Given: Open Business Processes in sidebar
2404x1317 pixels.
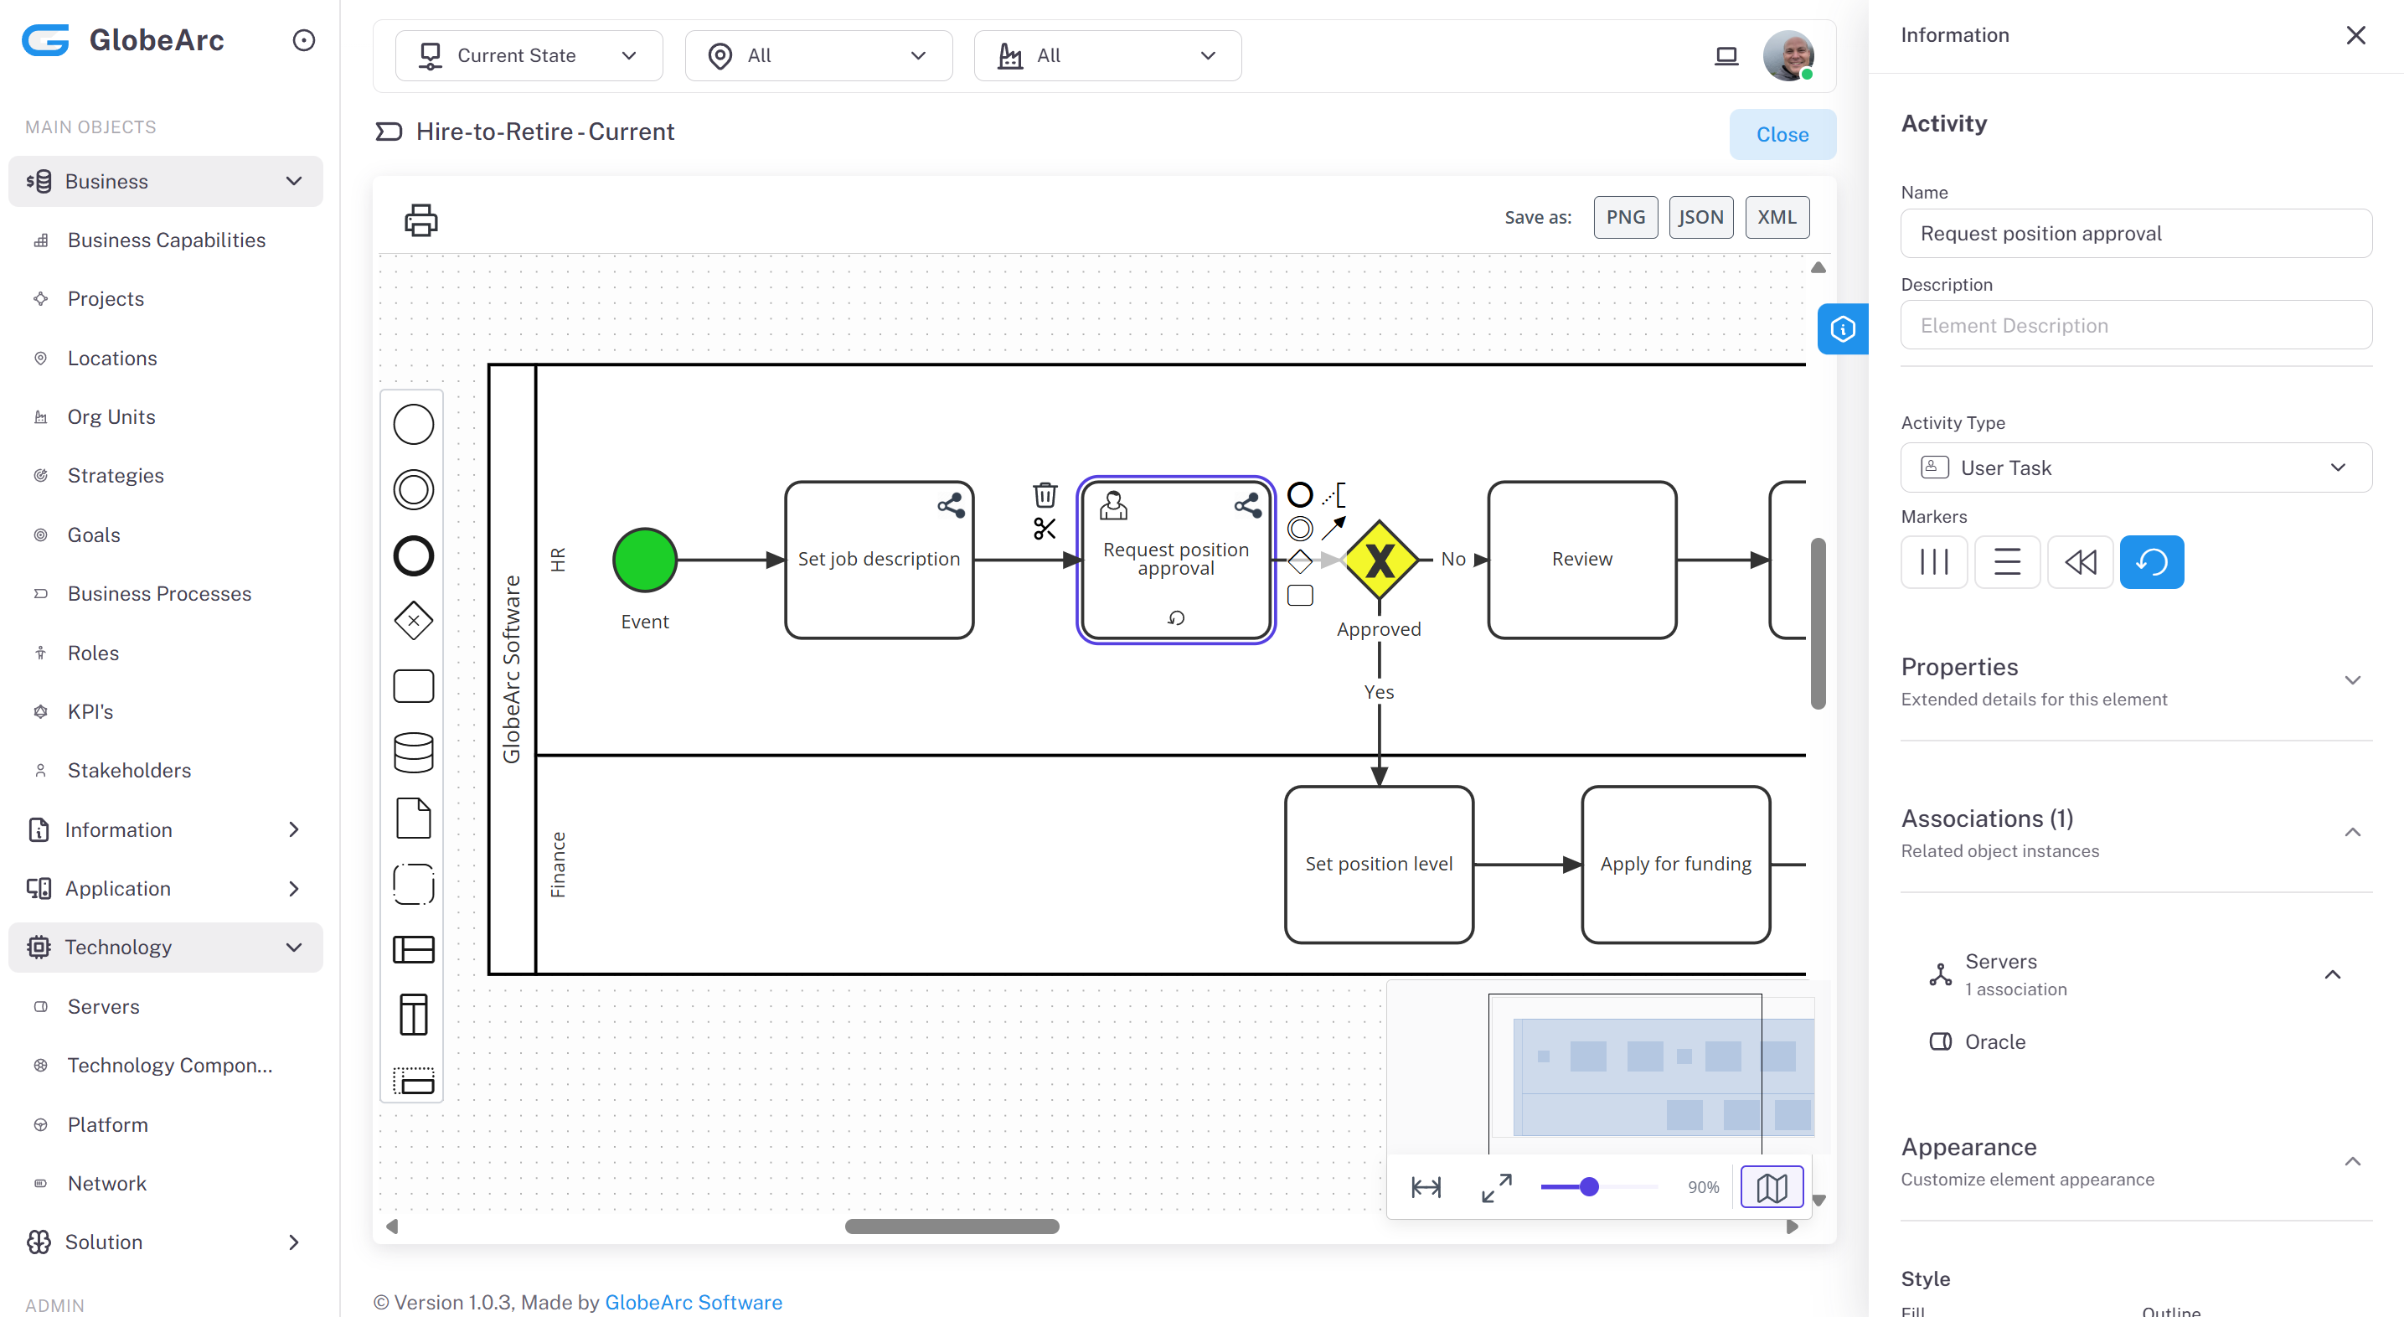Looking at the screenshot, I should point(158,594).
